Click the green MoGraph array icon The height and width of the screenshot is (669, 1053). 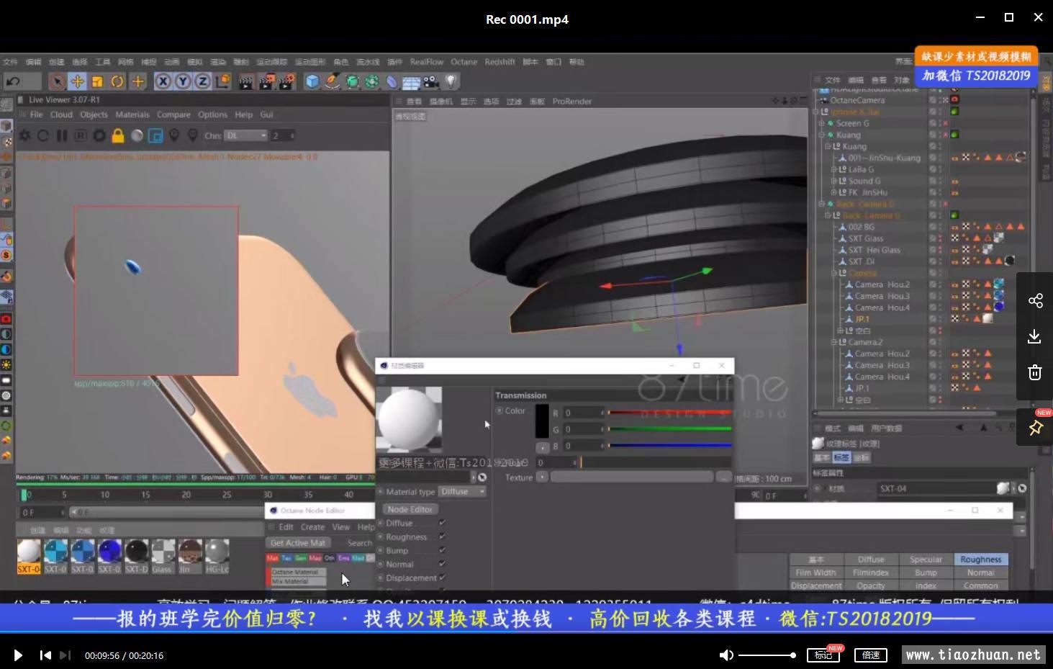click(x=371, y=81)
